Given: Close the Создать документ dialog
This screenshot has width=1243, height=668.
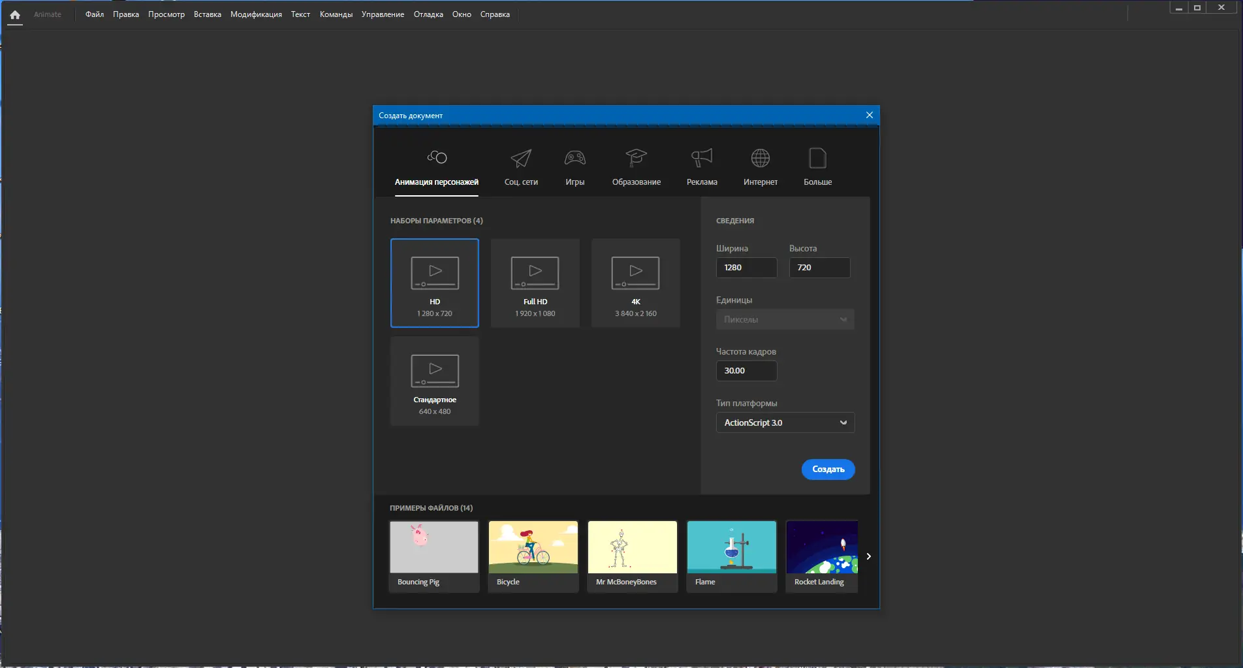Looking at the screenshot, I should [869, 115].
